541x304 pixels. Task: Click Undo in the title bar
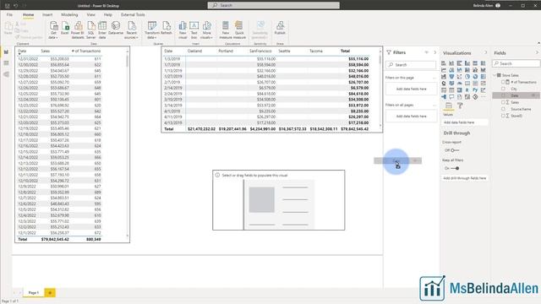15,6
